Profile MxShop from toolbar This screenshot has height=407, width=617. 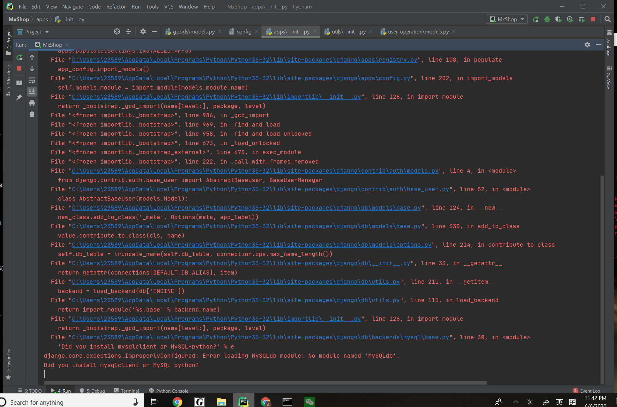tap(570, 19)
